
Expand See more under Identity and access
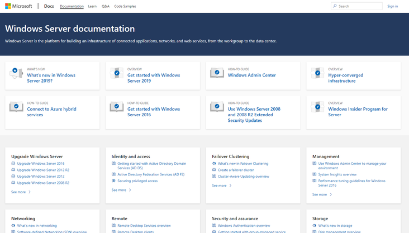click(121, 190)
